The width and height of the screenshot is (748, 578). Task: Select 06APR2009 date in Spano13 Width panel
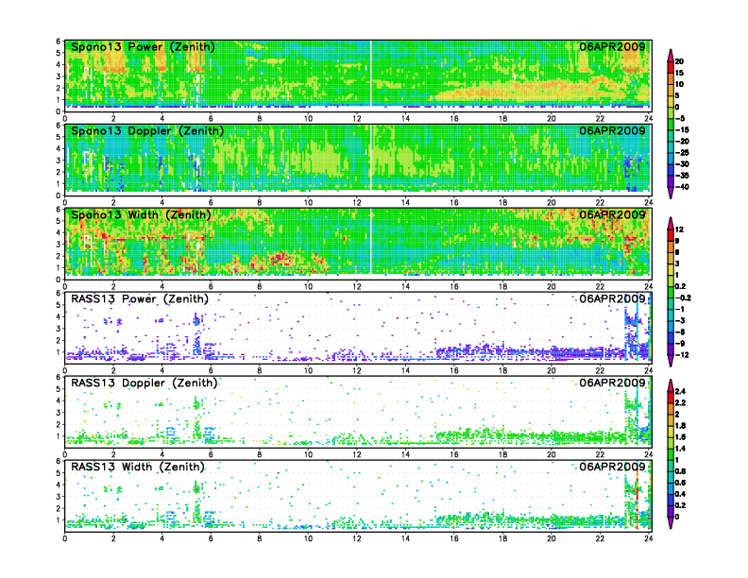[612, 214]
